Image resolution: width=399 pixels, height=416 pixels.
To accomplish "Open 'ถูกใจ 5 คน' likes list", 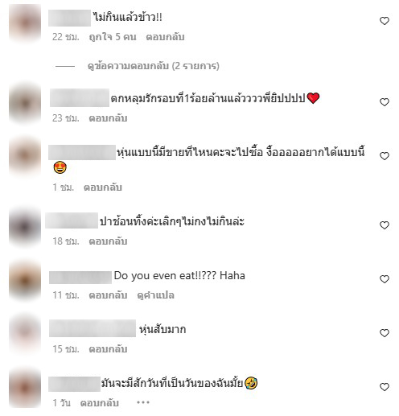I will coord(113,37).
